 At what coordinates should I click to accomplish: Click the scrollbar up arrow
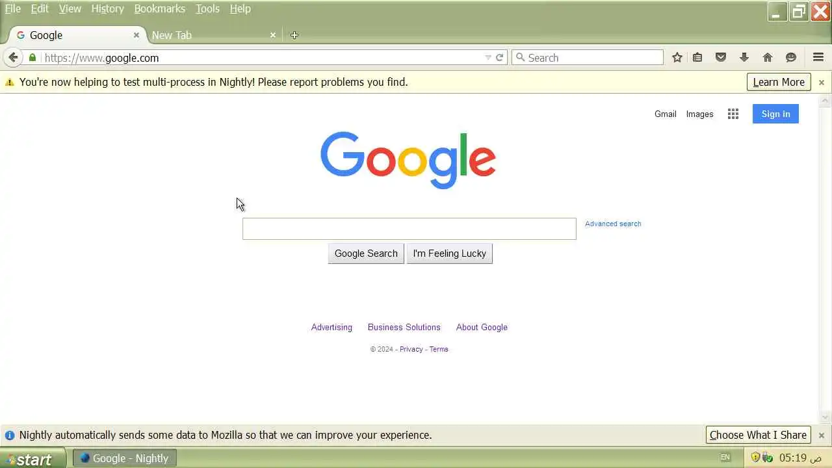coord(825,101)
